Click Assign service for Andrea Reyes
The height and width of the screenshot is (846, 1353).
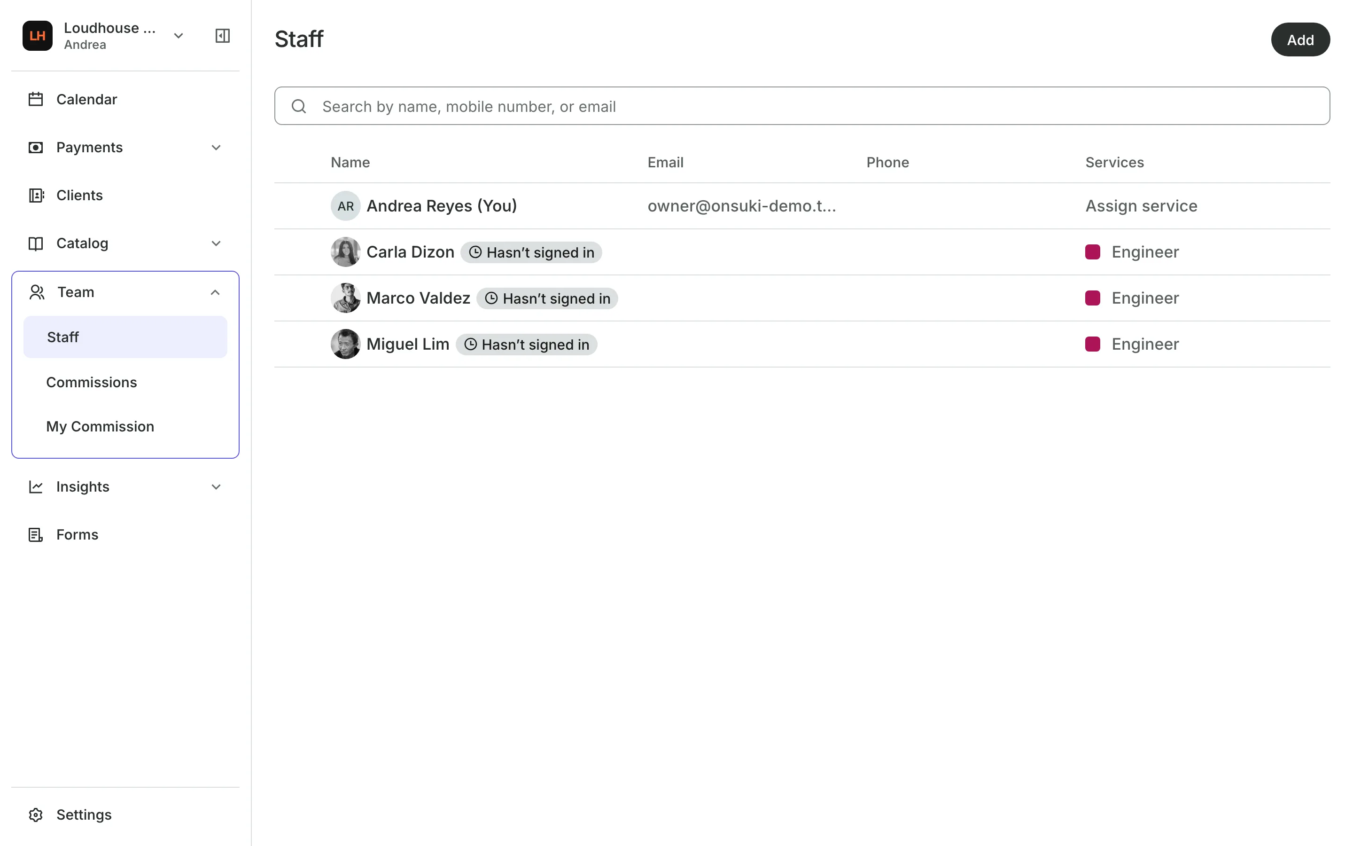1141,206
